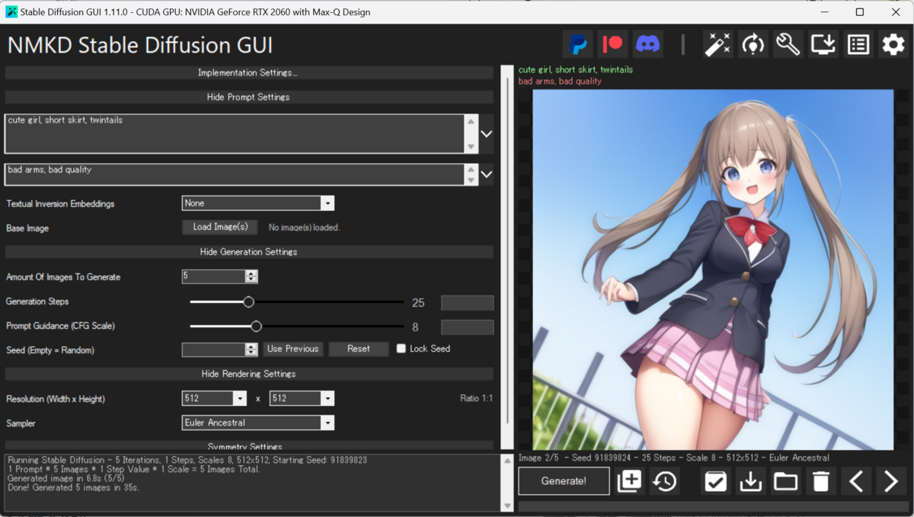Click the Load Image(s) button

pyautogui.click(x=220, y=227)
